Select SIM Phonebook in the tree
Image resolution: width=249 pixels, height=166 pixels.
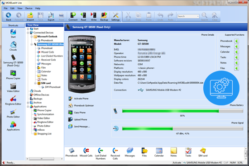(x=53, y=87)
